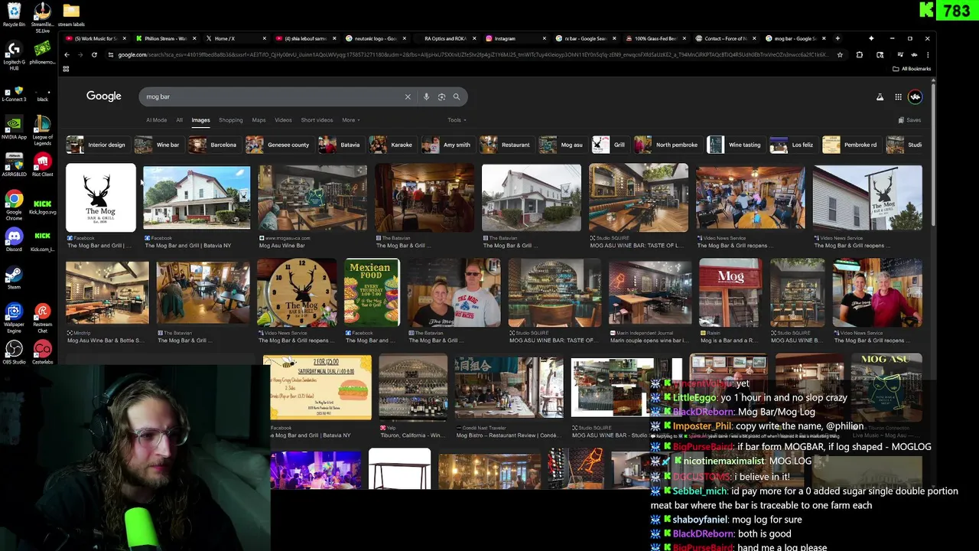Open the red 'Mog' sign image
Screen dimensions: 979x551
pyautogui.click(x=730, y=293)
